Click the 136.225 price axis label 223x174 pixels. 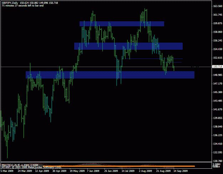coord(218,135)
